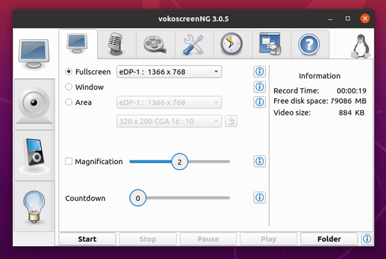This screenshot has width=386, height=259.
Task: Start the recording
Action: [87, 239]
